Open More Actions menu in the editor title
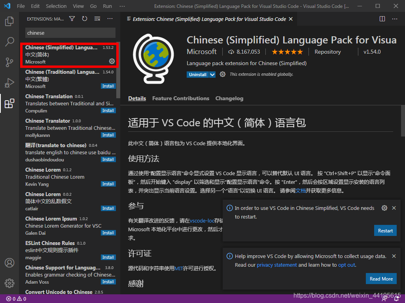Image resolution: width=405 pixels, height=303 pixels. (395, 19)
